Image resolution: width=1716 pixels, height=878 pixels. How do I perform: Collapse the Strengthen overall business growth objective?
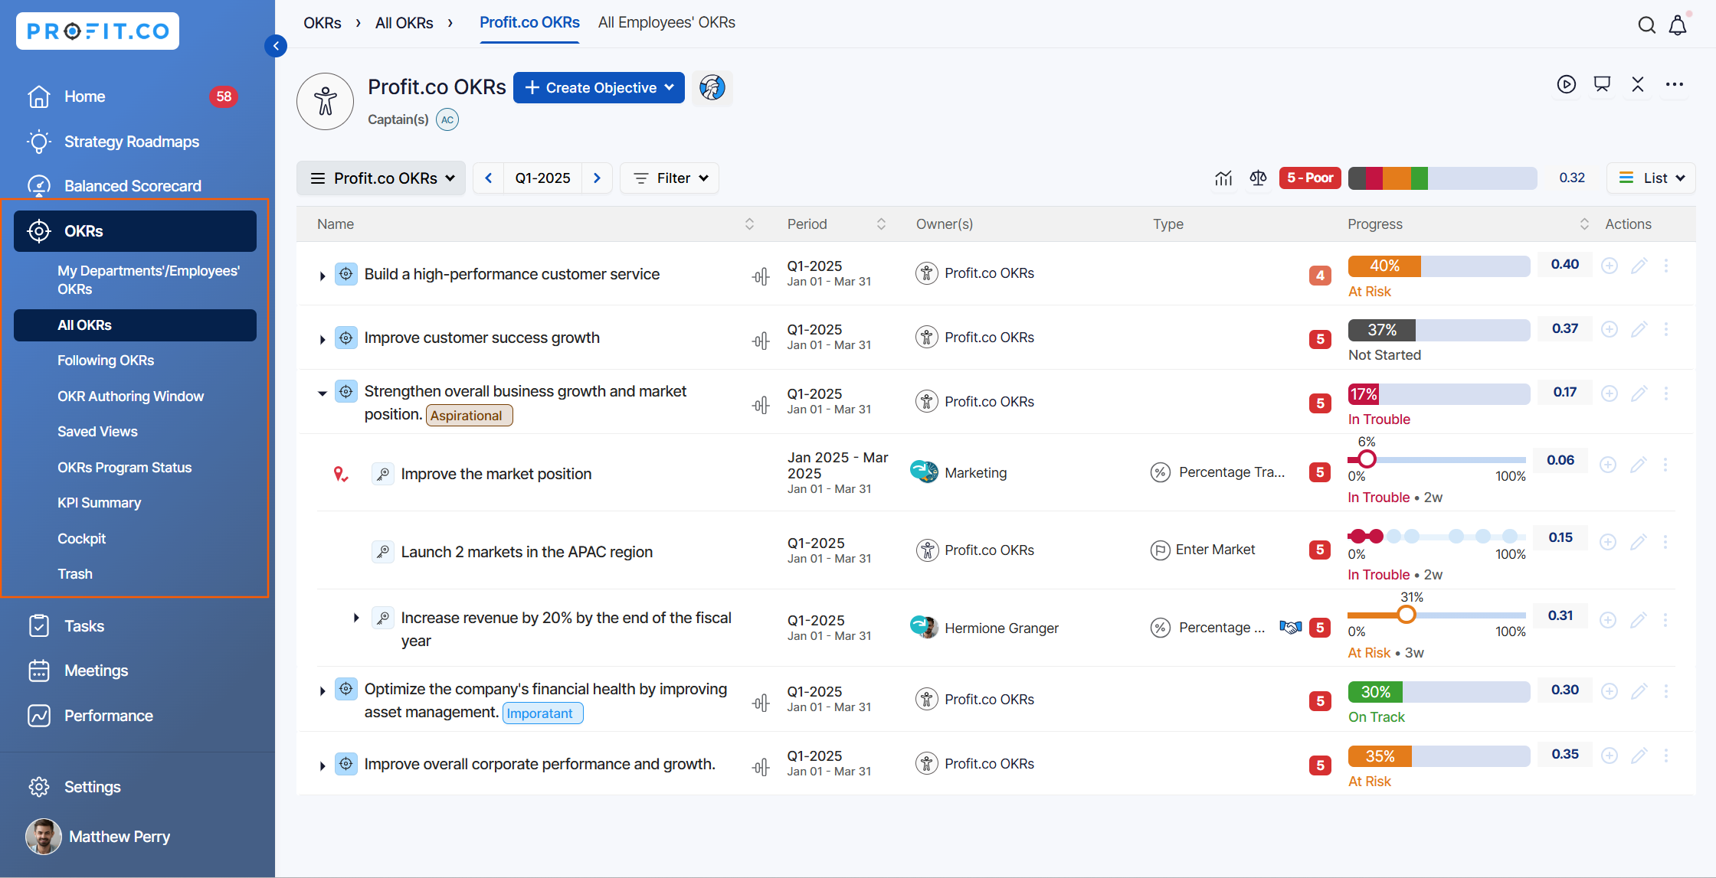(323, 393)
